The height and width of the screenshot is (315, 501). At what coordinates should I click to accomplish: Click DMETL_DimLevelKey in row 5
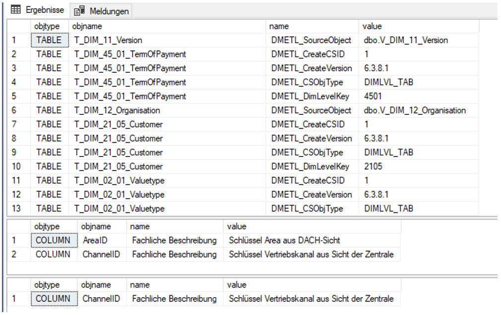point(312,97)
